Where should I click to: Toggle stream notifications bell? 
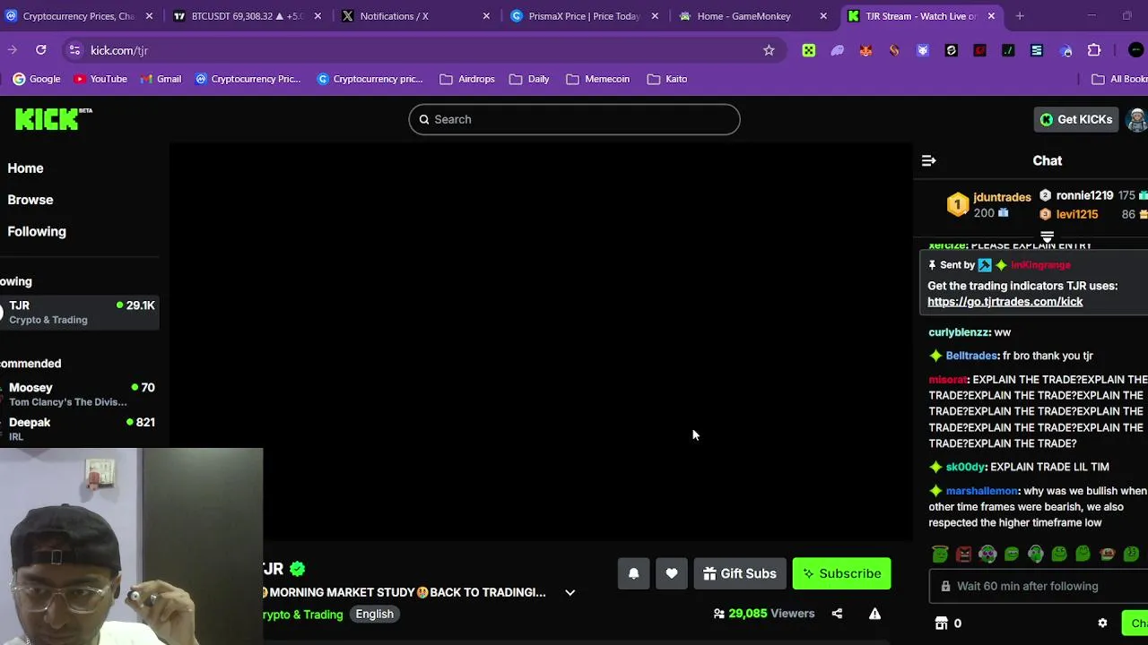tap(633, 573)
